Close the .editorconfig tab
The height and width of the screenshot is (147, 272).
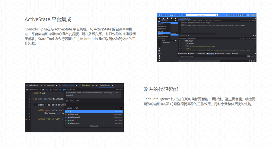pyautogui.click(x=77, y=85)
